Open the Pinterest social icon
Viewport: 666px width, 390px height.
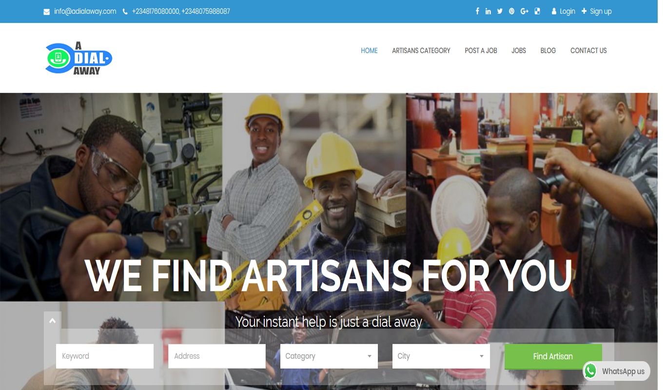pyautogui.click(x=511, y=11)
